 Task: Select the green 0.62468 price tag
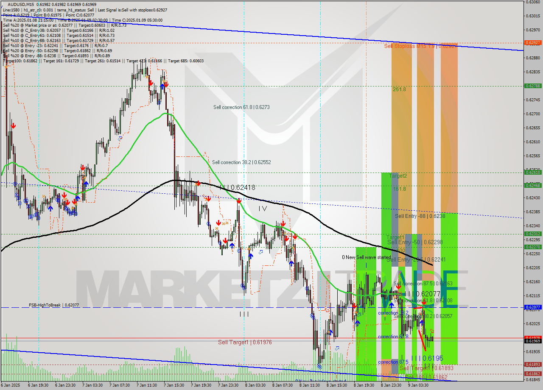532,185
